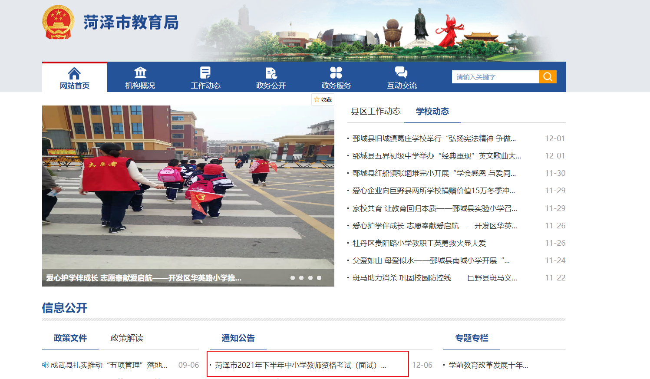Open the 学前教育改革发展十年 topic link
The image size is (650, 379).
tap(488, 365)
